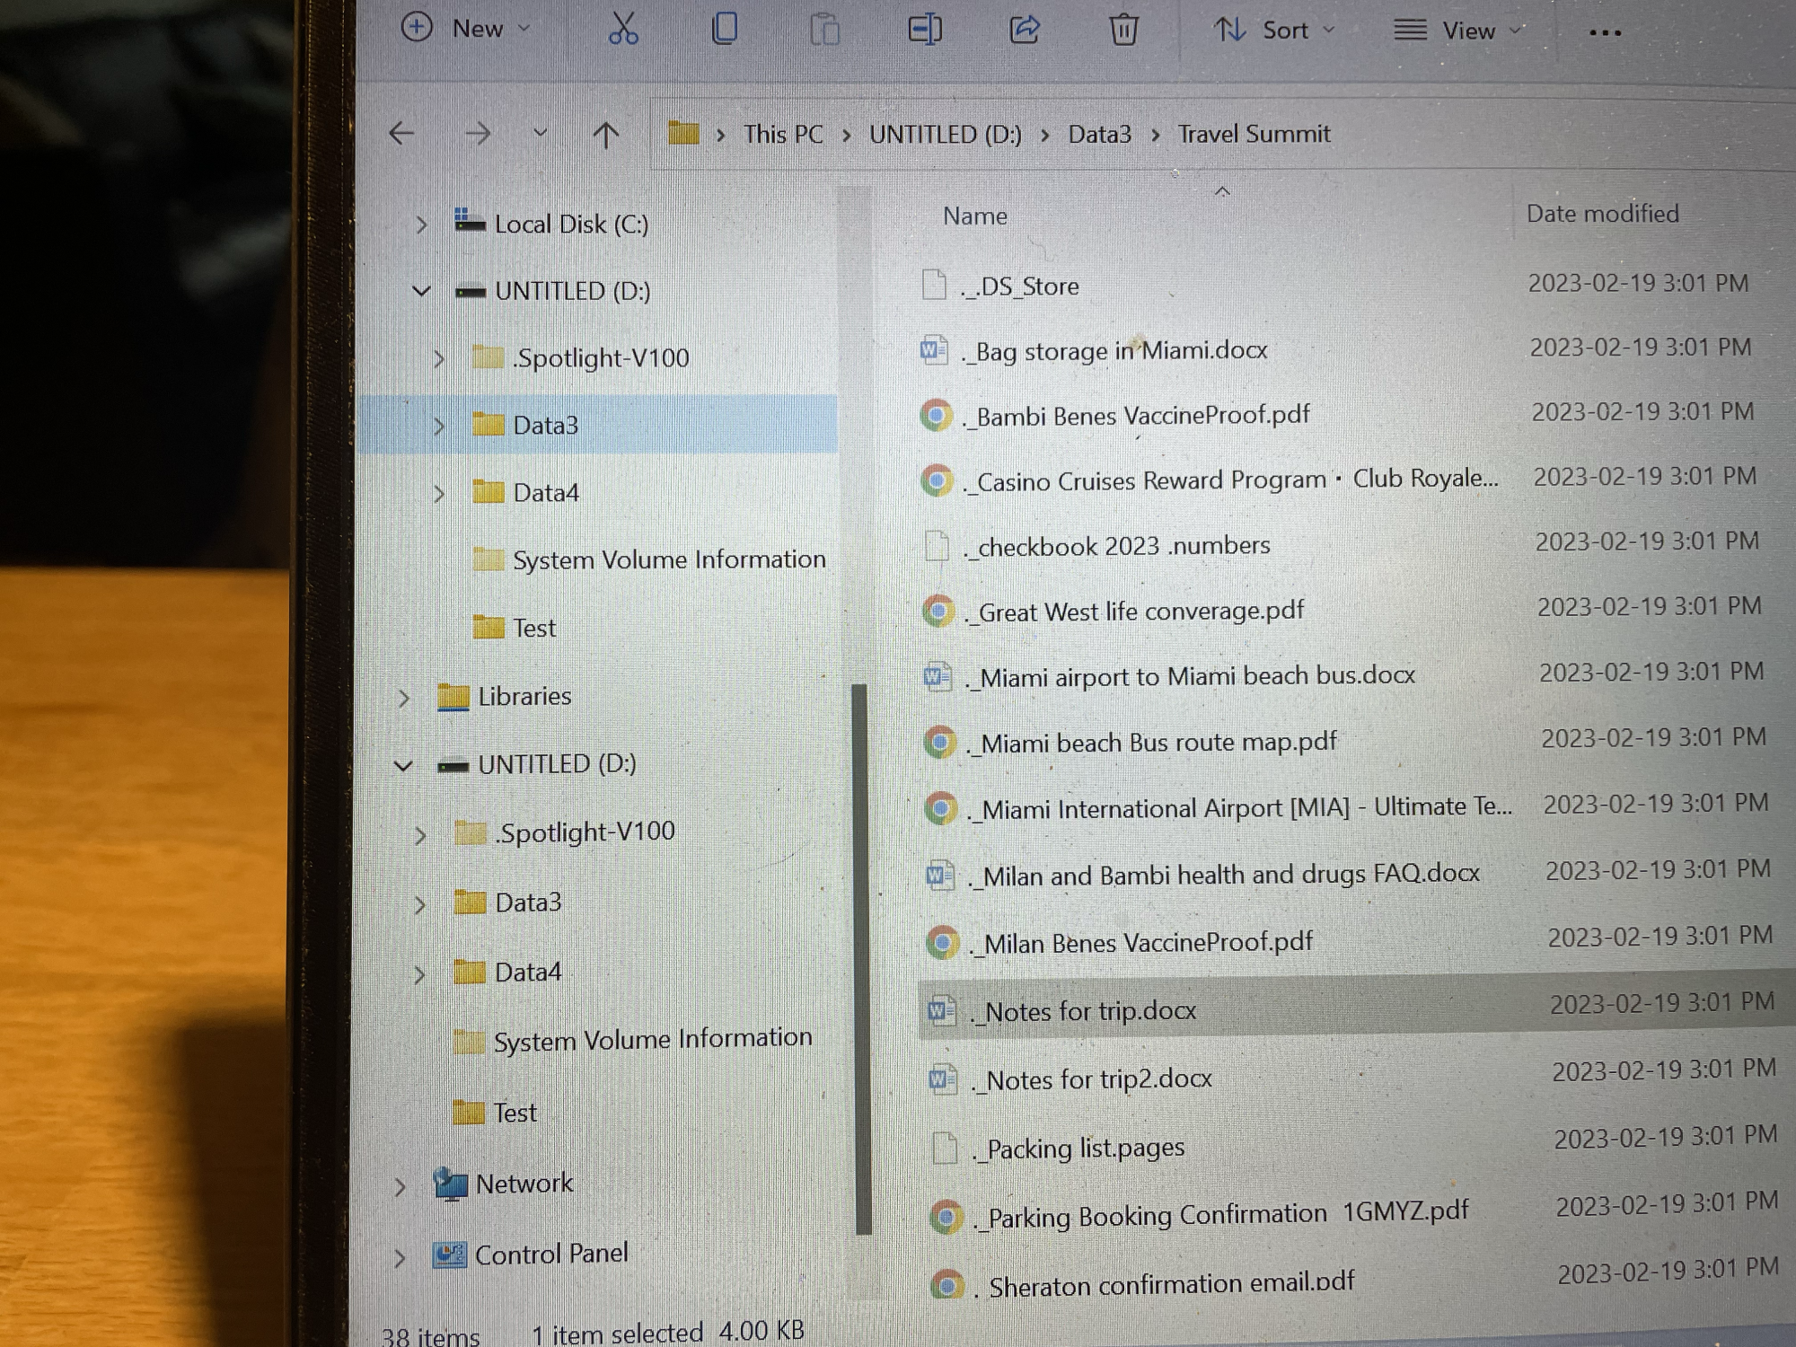Click Data3 in the address breadcrumb
The width and height of the screenshot is (1796, 1347).
click(x=1099, y=135)
